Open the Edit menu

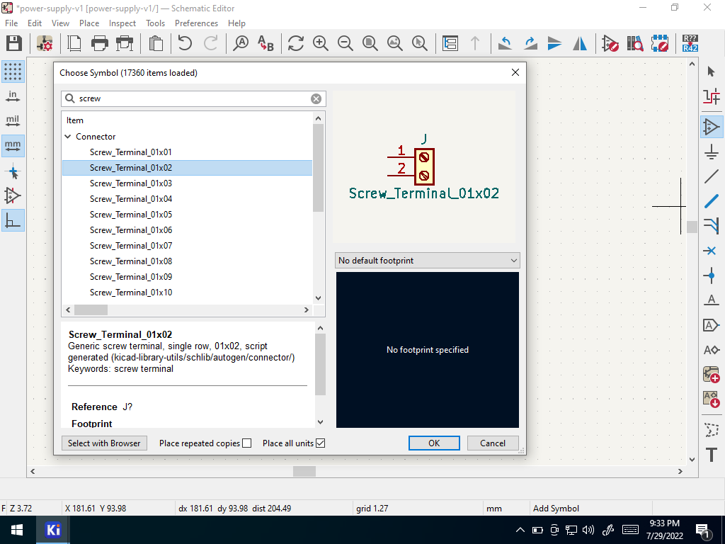[35, 23]
